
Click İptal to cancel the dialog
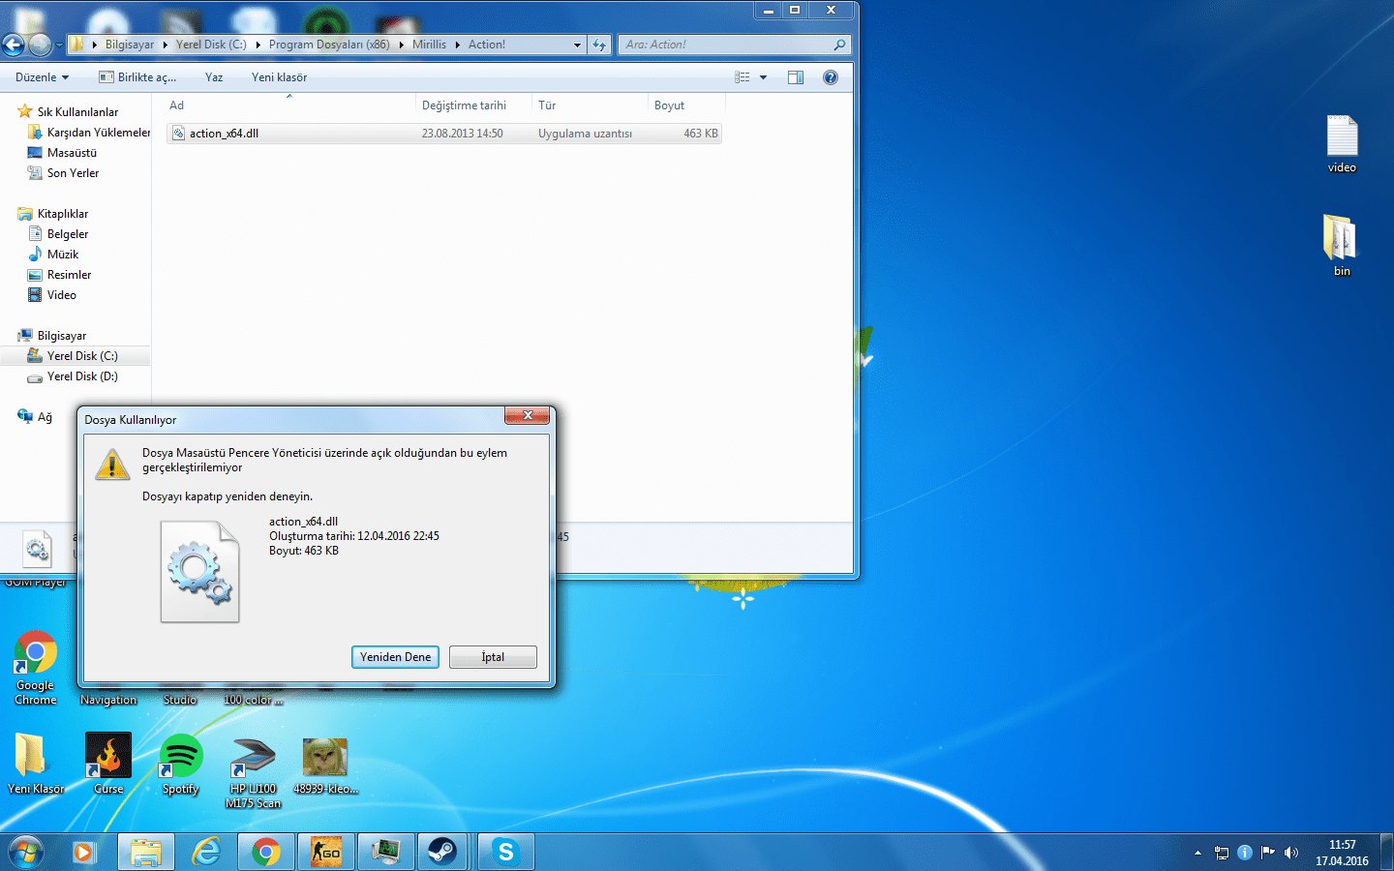[493, 657]
